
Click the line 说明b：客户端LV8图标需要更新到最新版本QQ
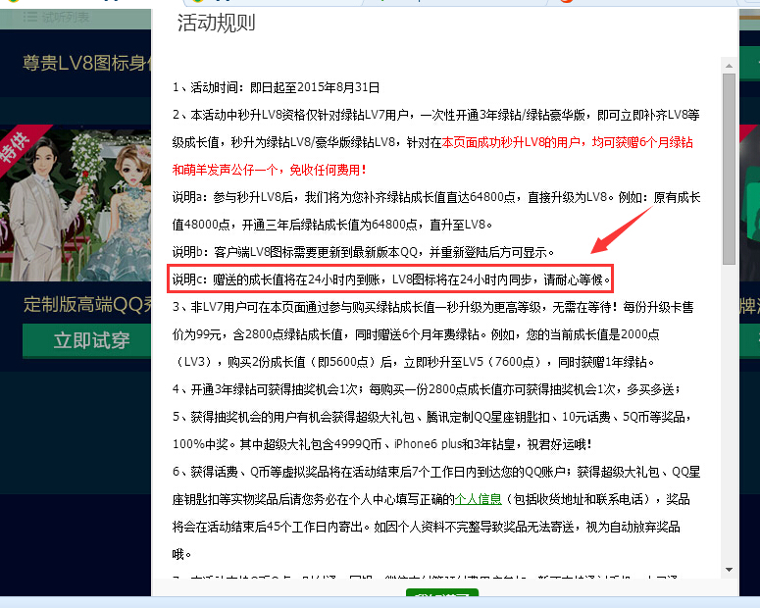(363, 252)
